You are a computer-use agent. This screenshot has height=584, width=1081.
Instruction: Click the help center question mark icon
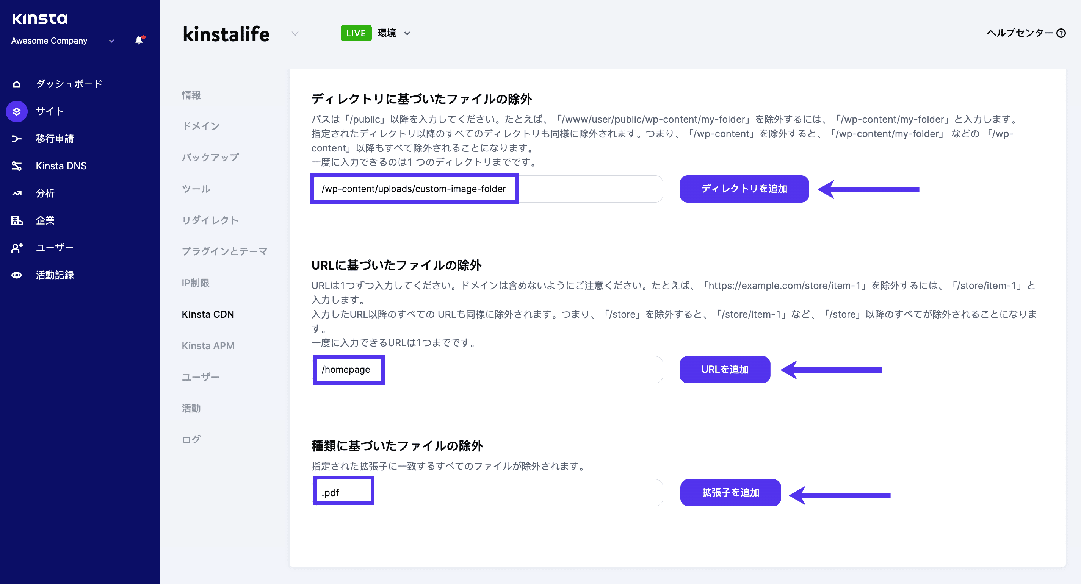1061,33
